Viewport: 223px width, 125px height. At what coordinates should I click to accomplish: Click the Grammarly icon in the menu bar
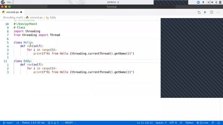(3, 2)
